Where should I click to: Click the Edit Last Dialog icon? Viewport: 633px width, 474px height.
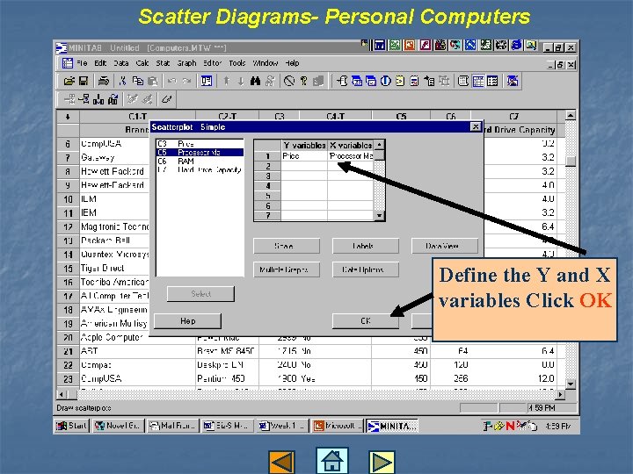click(x=207, y=81)
